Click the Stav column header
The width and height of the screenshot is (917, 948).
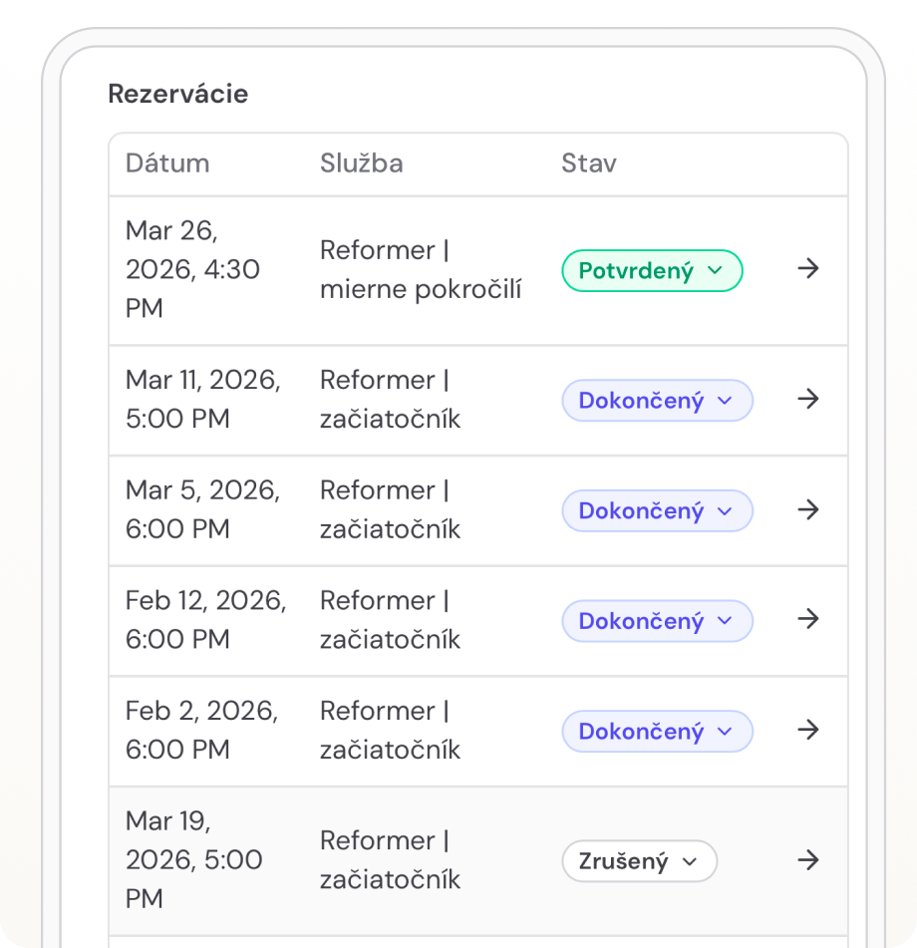(x=589, y=163)
